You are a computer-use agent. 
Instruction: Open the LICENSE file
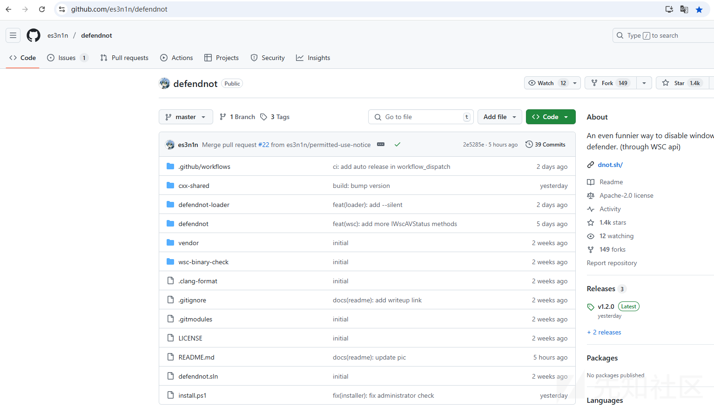(x=190, y=338)
